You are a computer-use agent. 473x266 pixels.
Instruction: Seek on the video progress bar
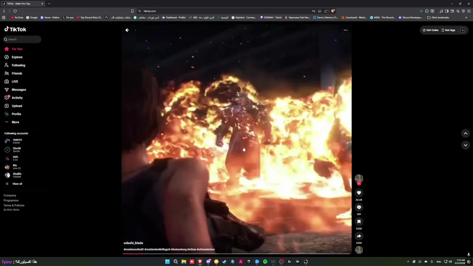(x=236, y=253)
